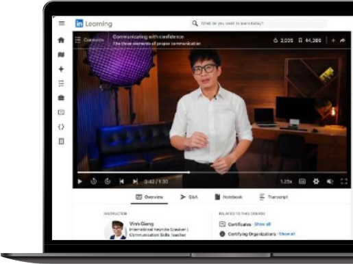The width and height of the screenshot is (353, 264).
Task: Click the instructor name Vinh Giang
Action: (141, 224)
